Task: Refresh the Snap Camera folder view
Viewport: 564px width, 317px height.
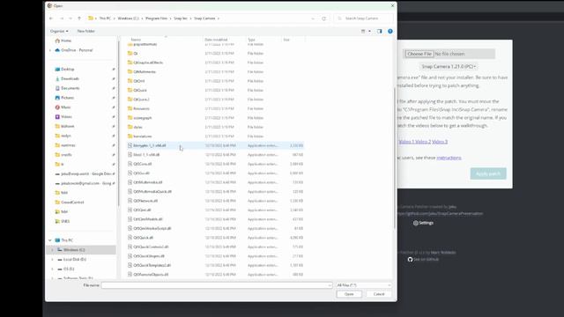Action: point(323,18)
